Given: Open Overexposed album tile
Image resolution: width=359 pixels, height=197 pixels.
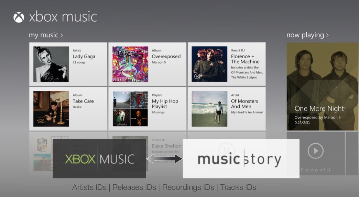Looking at the screenshot, I should tap(148, 64).
